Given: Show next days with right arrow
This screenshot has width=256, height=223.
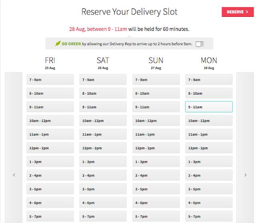Looking at the screenshot, I should (245, 174).
